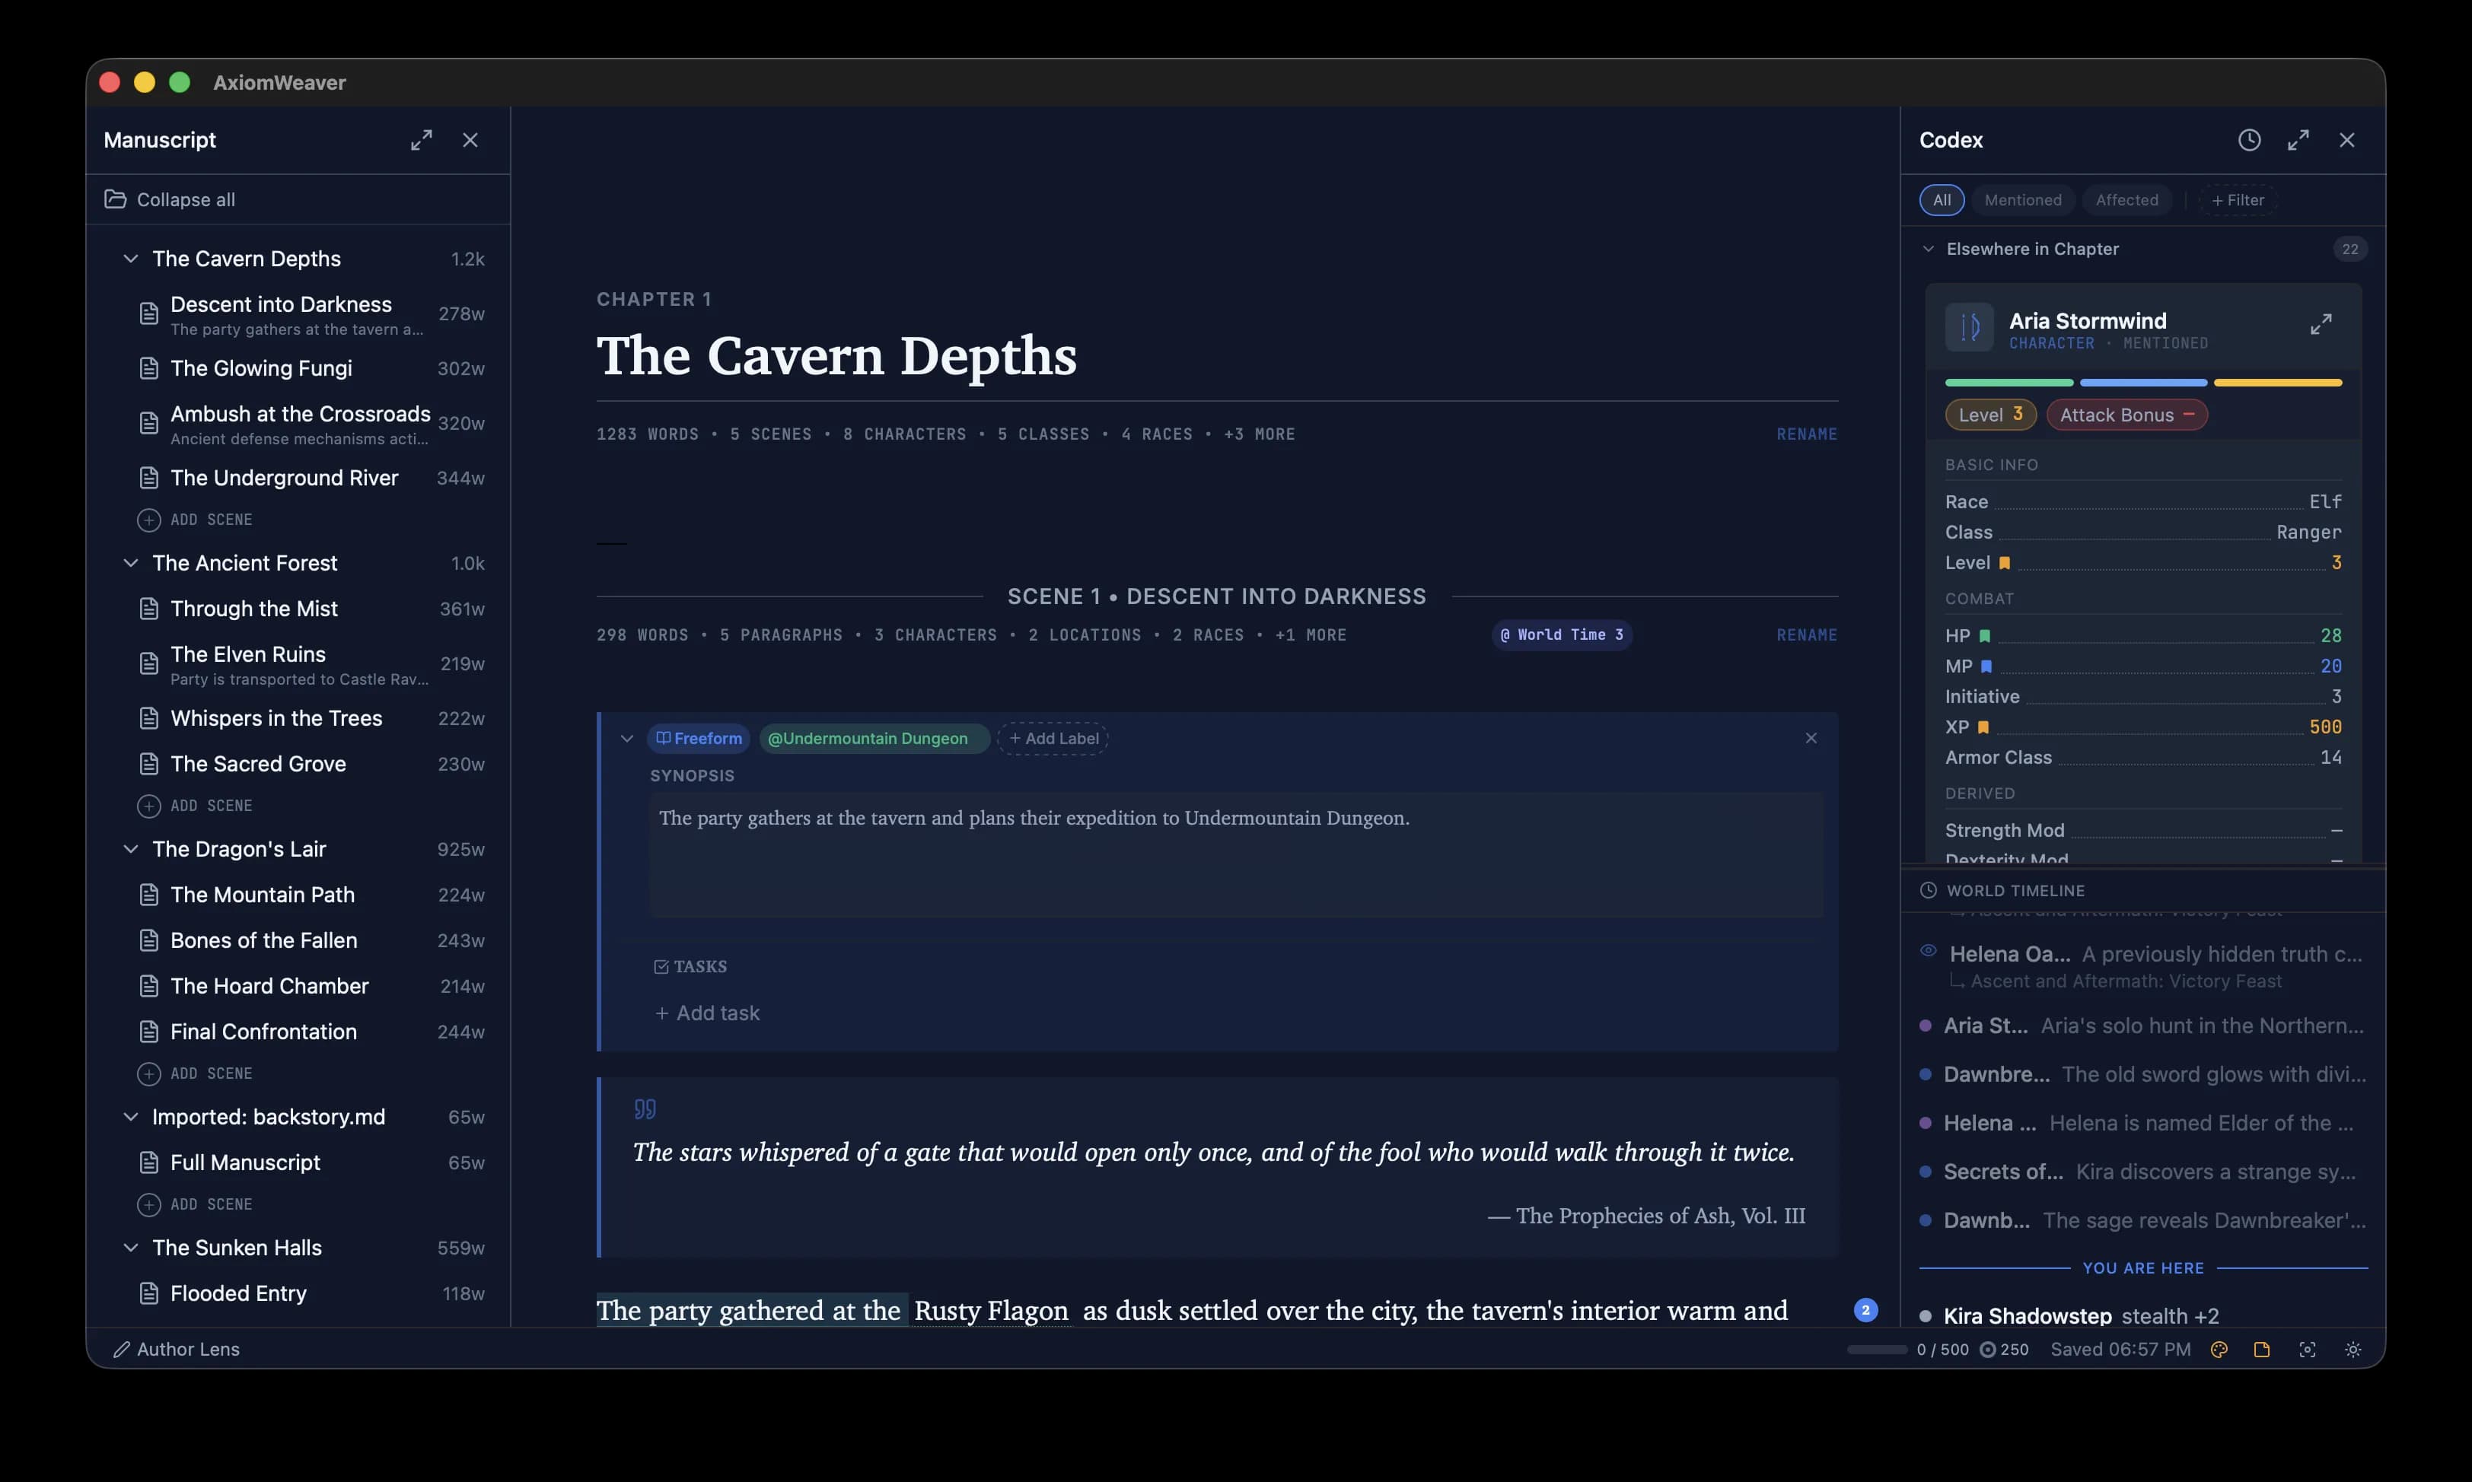Open the theme palette icon in the status bar
This screenshot has width=2472, height=1482.
(2219, 1349)
